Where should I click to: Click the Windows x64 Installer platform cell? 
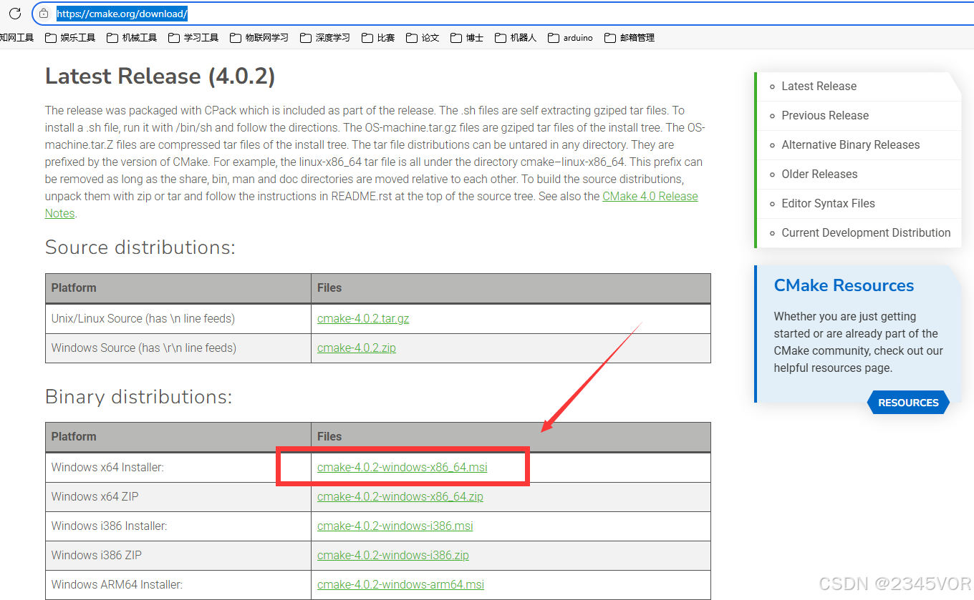pyautogui.click(x=178, y=467)
